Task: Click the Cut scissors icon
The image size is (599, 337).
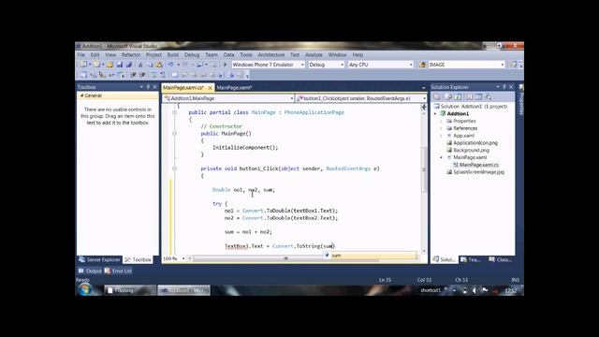Action: coord(140,65)
